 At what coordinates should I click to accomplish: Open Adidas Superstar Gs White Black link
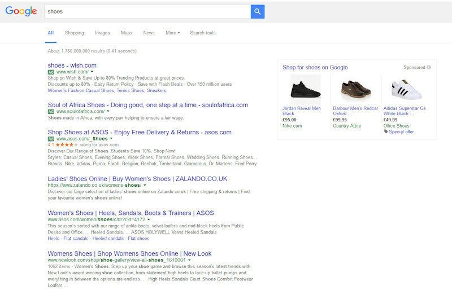(x=405, y=111)
